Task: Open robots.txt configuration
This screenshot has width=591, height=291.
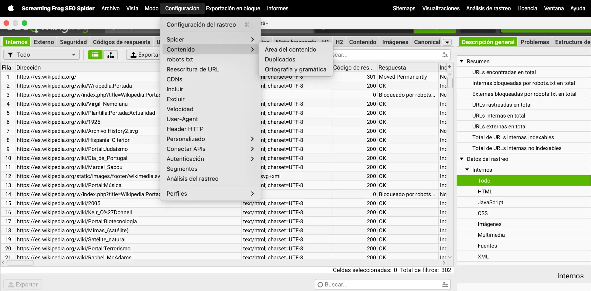Action: (210, 59)
